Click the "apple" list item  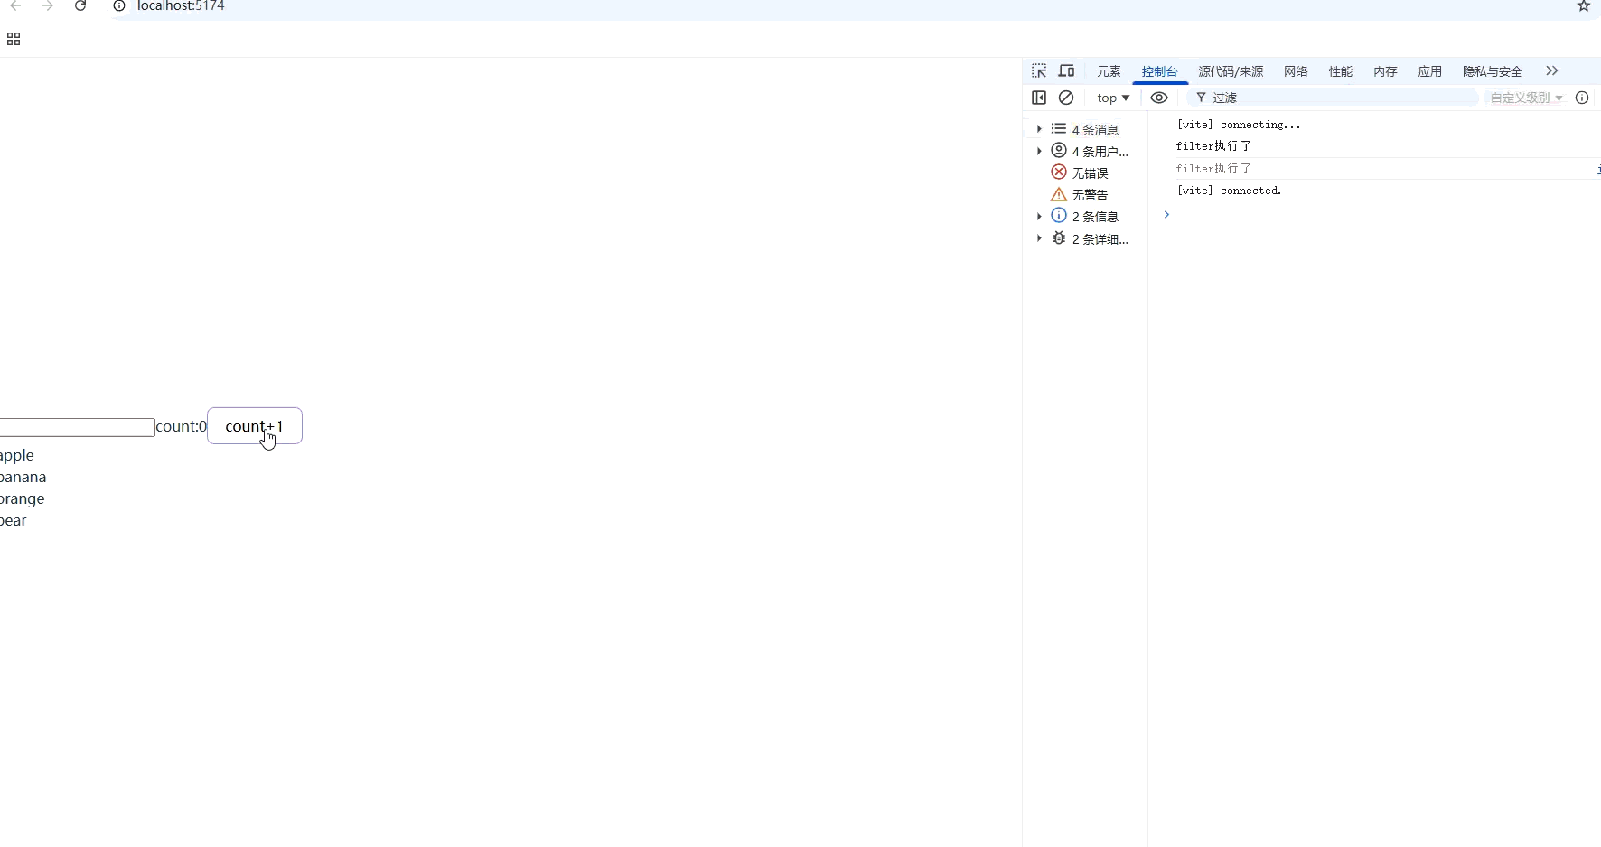point(17,455)
